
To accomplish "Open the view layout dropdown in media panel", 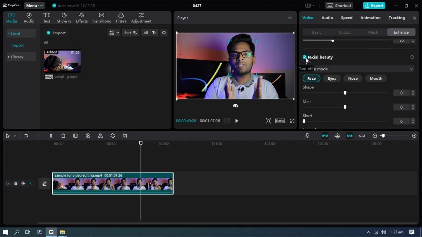I will tap(114, 33).
